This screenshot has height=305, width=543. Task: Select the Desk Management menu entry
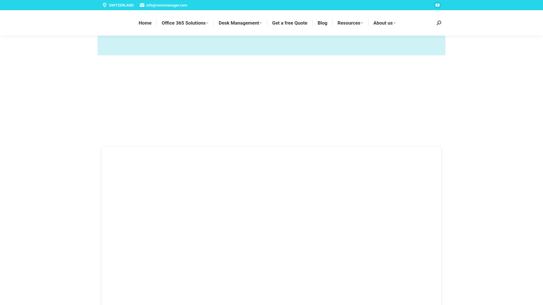pos(239,23)
